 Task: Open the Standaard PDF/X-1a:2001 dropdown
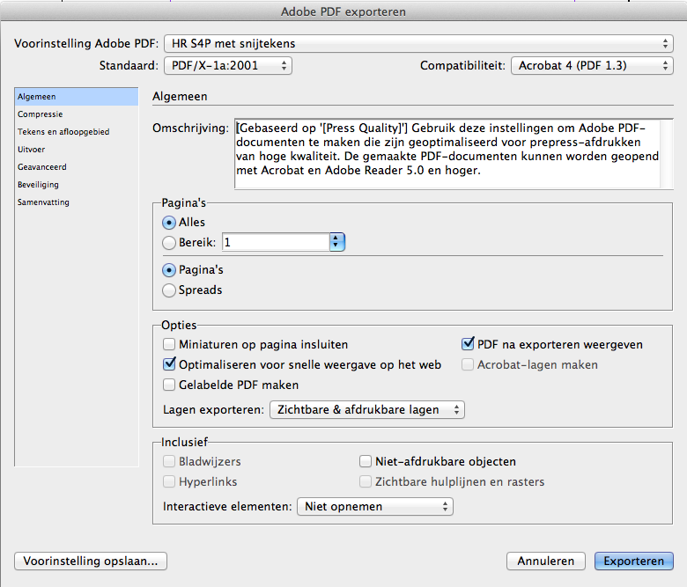(228, 66)
